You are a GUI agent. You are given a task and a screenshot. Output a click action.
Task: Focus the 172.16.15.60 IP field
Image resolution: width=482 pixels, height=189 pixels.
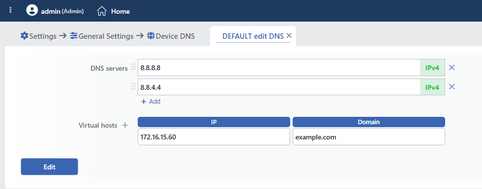214,137
